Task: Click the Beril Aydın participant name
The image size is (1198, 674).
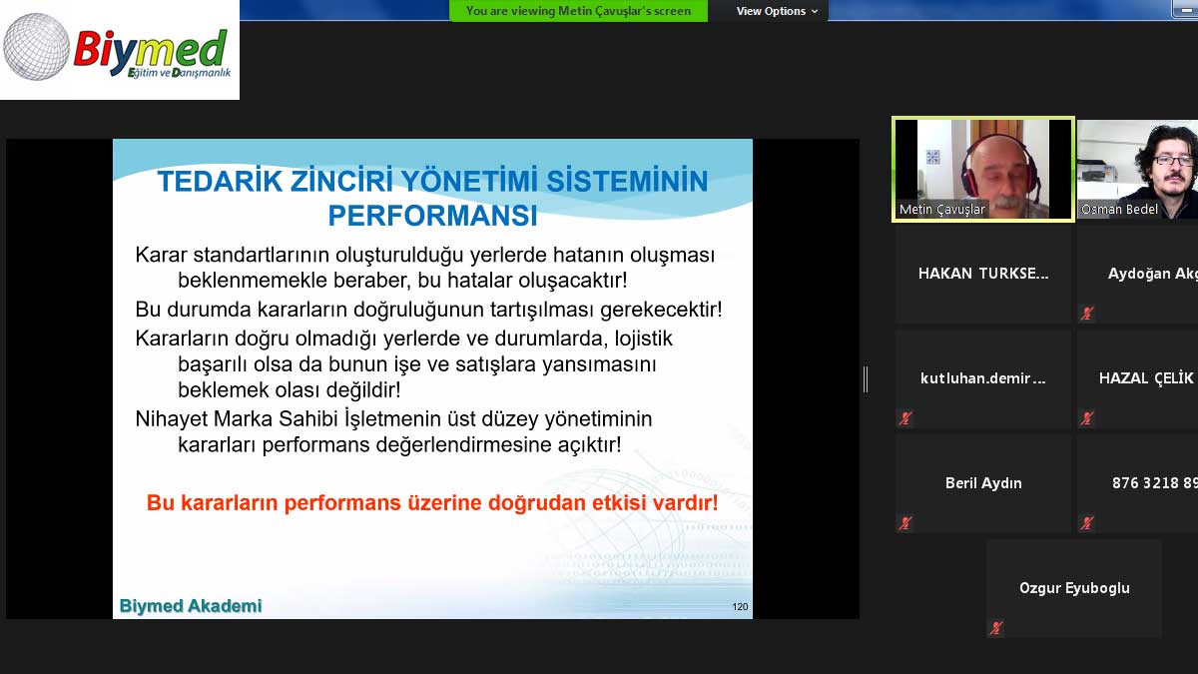Action: (983, 483)
